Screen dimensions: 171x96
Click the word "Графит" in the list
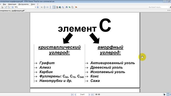pyautogui.click(x=47, y=63)
